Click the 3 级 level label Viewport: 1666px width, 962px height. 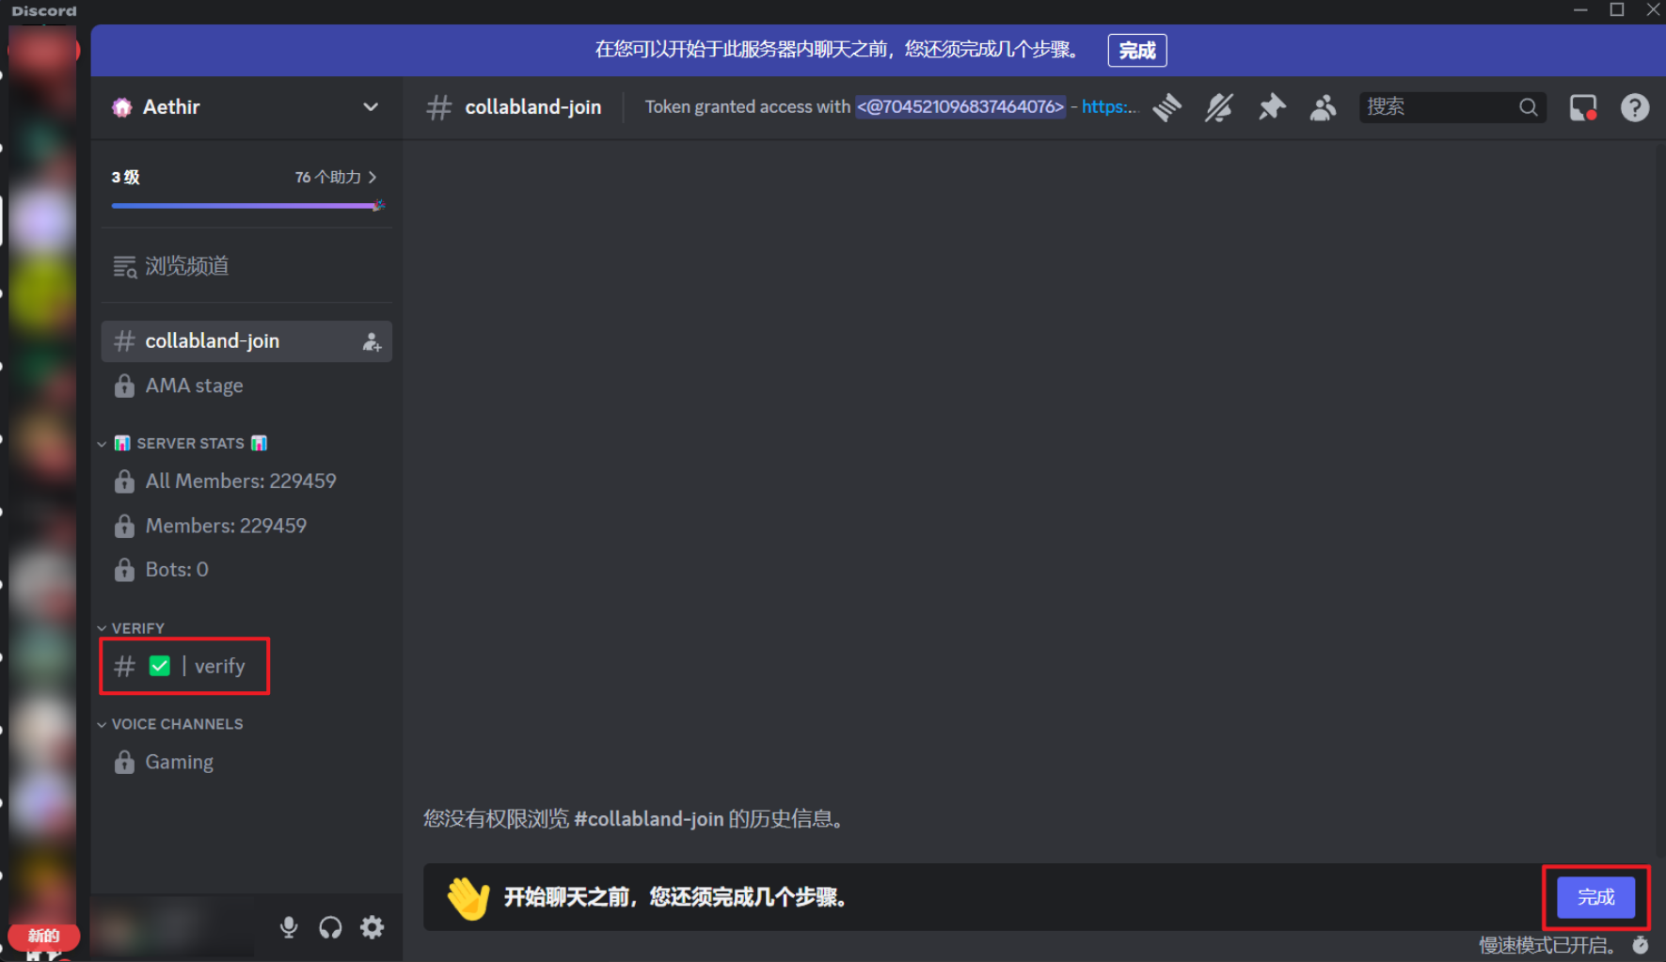[126, 177]
